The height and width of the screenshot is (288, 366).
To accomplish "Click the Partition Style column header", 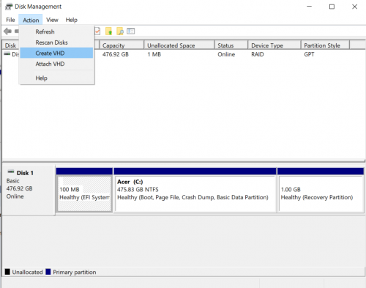I will coord(325,45).
